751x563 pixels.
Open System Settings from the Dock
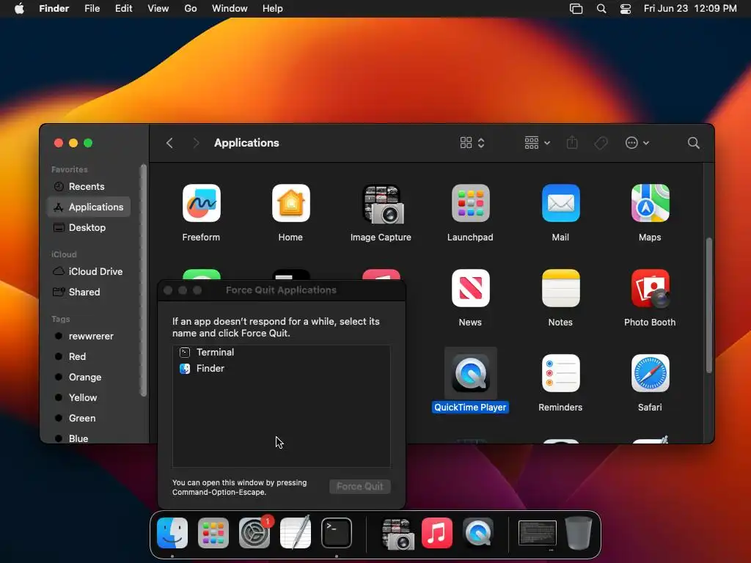(x=254, y=533)
